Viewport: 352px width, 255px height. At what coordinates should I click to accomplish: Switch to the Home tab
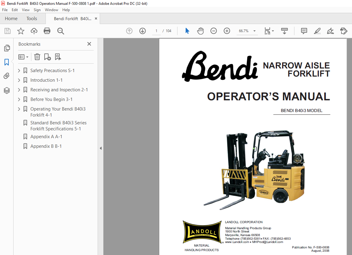11,19
